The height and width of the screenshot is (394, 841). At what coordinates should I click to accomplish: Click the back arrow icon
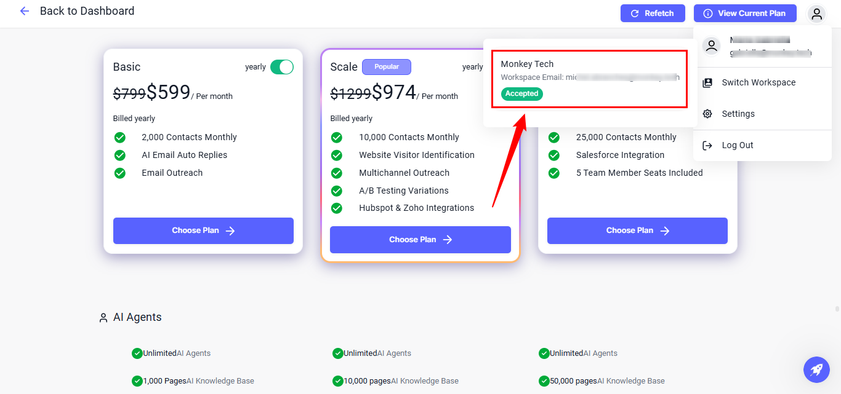coord(25,11)
